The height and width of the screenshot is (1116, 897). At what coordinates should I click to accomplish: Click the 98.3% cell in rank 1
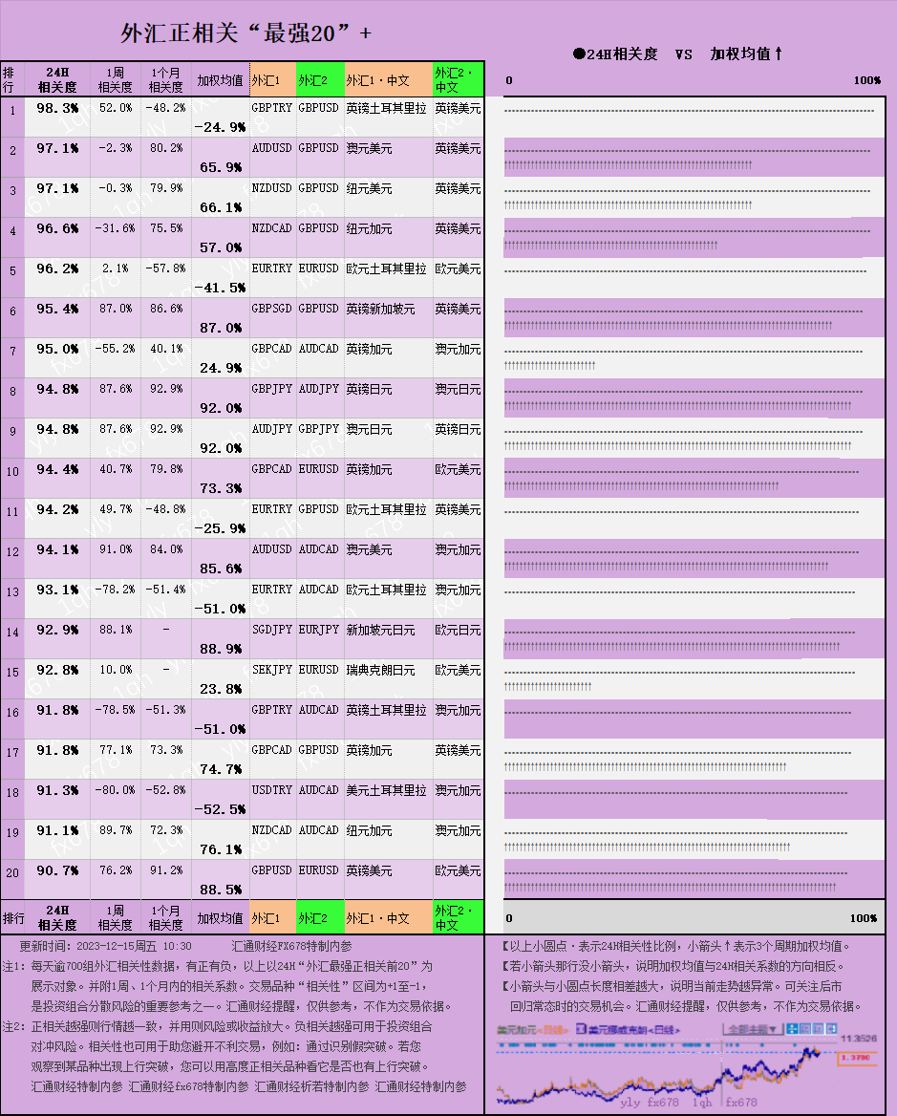57,108
